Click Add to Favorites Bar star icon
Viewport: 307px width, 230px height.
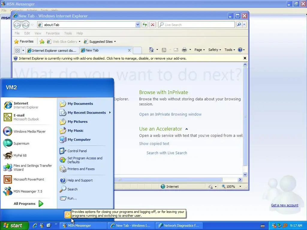coord(42,41)
